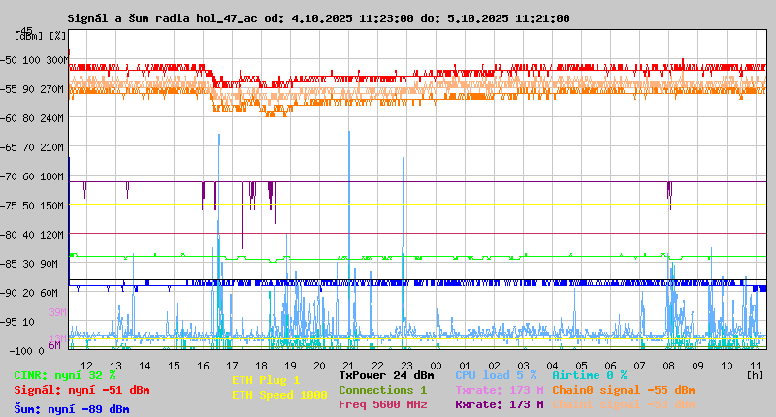Image resolution: width=776 pixels, height=417 pixels.
Task: Click the 'ETH Plug 1' legend label
Action: [x=266, y=380]
